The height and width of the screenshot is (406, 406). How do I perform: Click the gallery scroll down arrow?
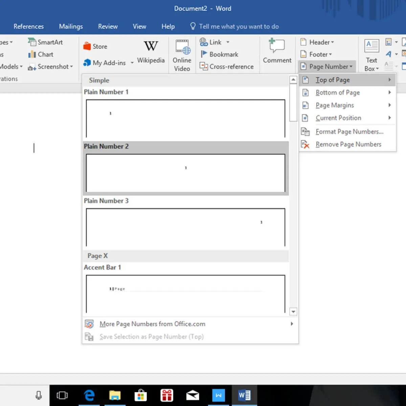tap(293, 312)
